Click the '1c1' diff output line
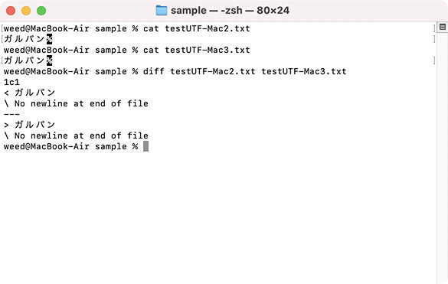 pyautogui.click(x=11, y=82)
